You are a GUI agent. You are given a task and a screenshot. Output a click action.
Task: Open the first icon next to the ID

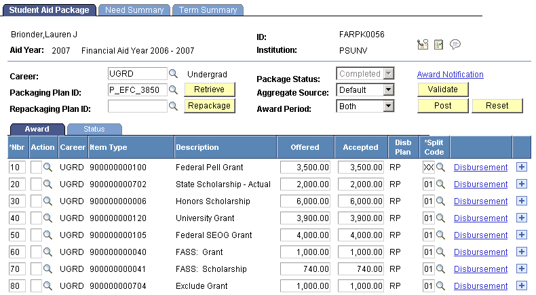[x=423, y=45]
